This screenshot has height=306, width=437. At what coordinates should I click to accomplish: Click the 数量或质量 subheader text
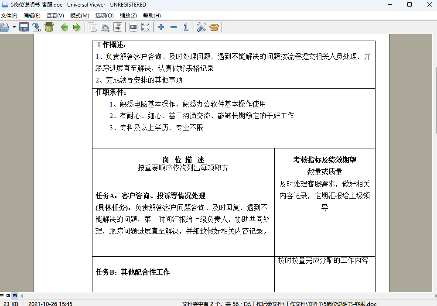(x=324, y=172)
